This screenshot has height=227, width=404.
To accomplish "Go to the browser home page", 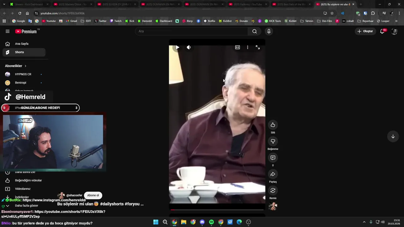I will (27, 13).
